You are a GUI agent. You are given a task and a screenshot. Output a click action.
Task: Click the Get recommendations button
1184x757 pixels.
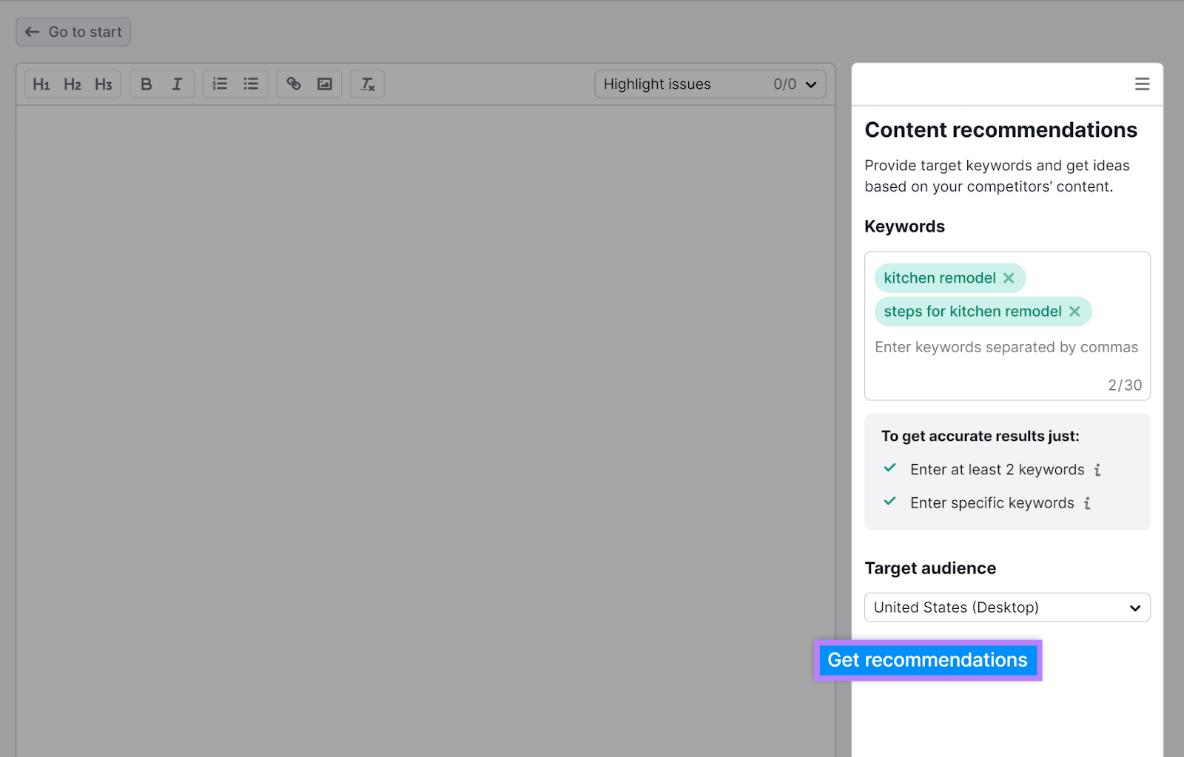click(x=927, y=659)
